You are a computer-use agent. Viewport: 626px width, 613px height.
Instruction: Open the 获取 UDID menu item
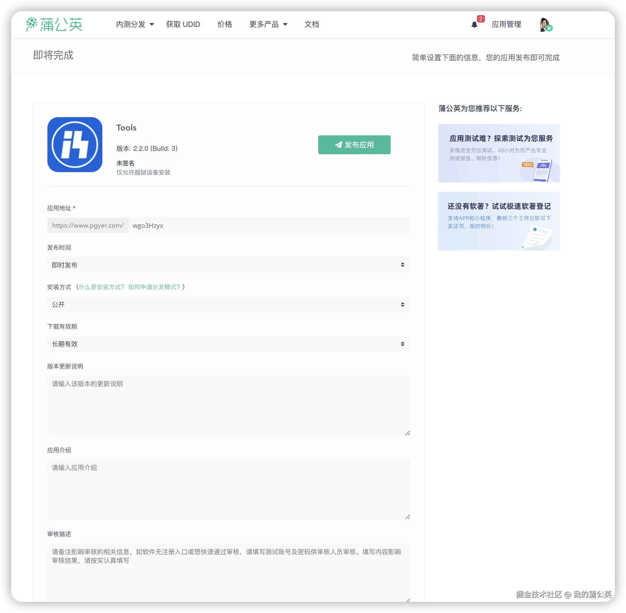pos(183,24)
